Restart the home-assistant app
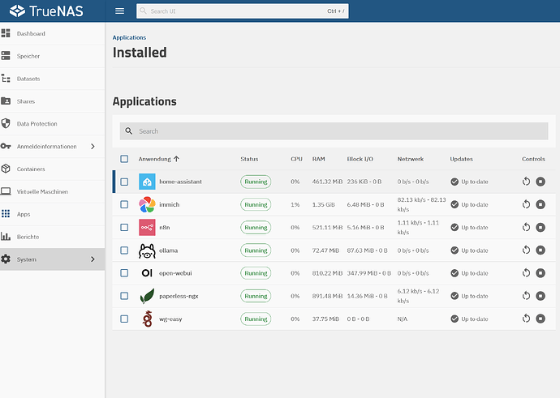The height and width of the screenshot is (398, 560). click(526, 182)
